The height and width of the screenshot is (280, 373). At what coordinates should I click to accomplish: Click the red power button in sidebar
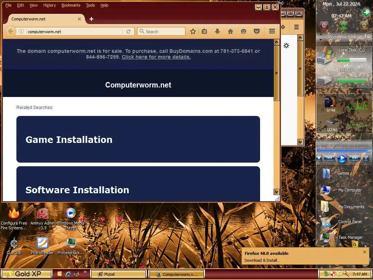(x=324, y=25)
